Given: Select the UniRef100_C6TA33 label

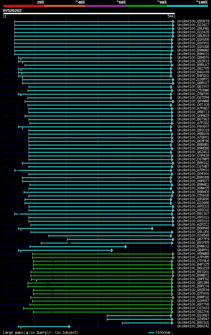Looking at the screenshot, I should (x=193, y=308).
